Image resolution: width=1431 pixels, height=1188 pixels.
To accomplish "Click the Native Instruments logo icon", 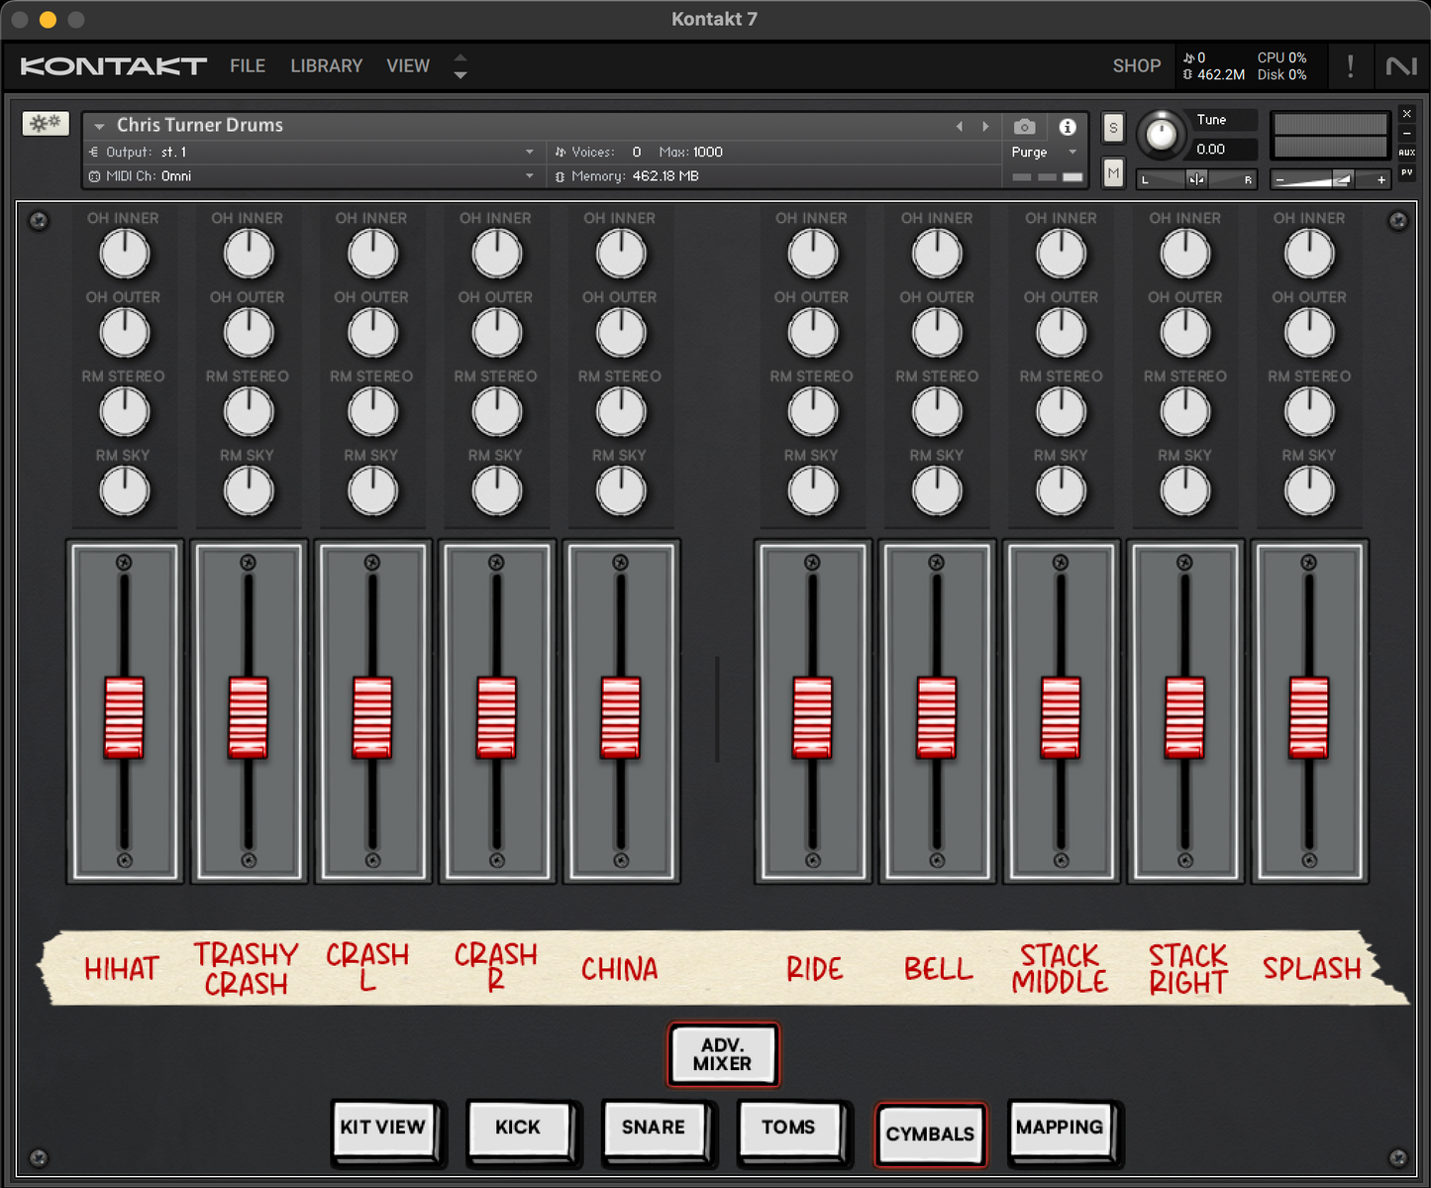I will pos(1400,66).
